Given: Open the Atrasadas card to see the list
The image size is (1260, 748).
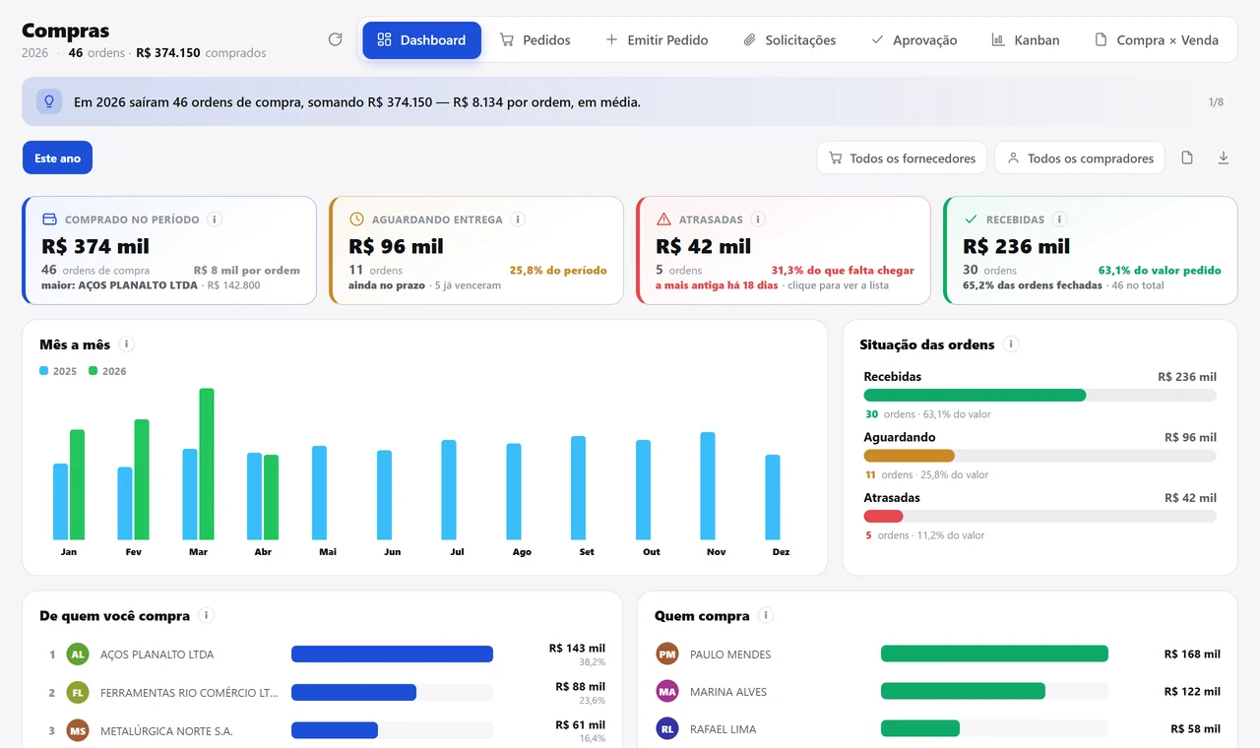Looking at the screenshot, I should (784, 250).
